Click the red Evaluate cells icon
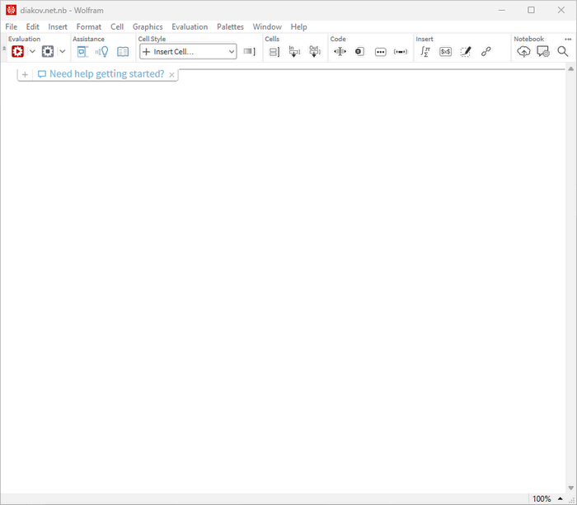The height and width of the screenshot is (505, 577). tap(17, 51)
